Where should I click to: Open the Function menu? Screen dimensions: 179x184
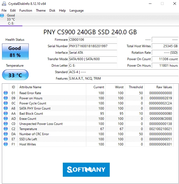[26, 11]
